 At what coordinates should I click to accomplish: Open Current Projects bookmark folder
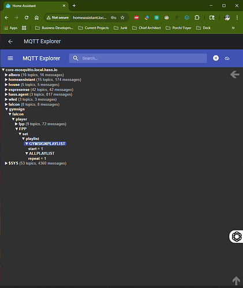[94, 28]
